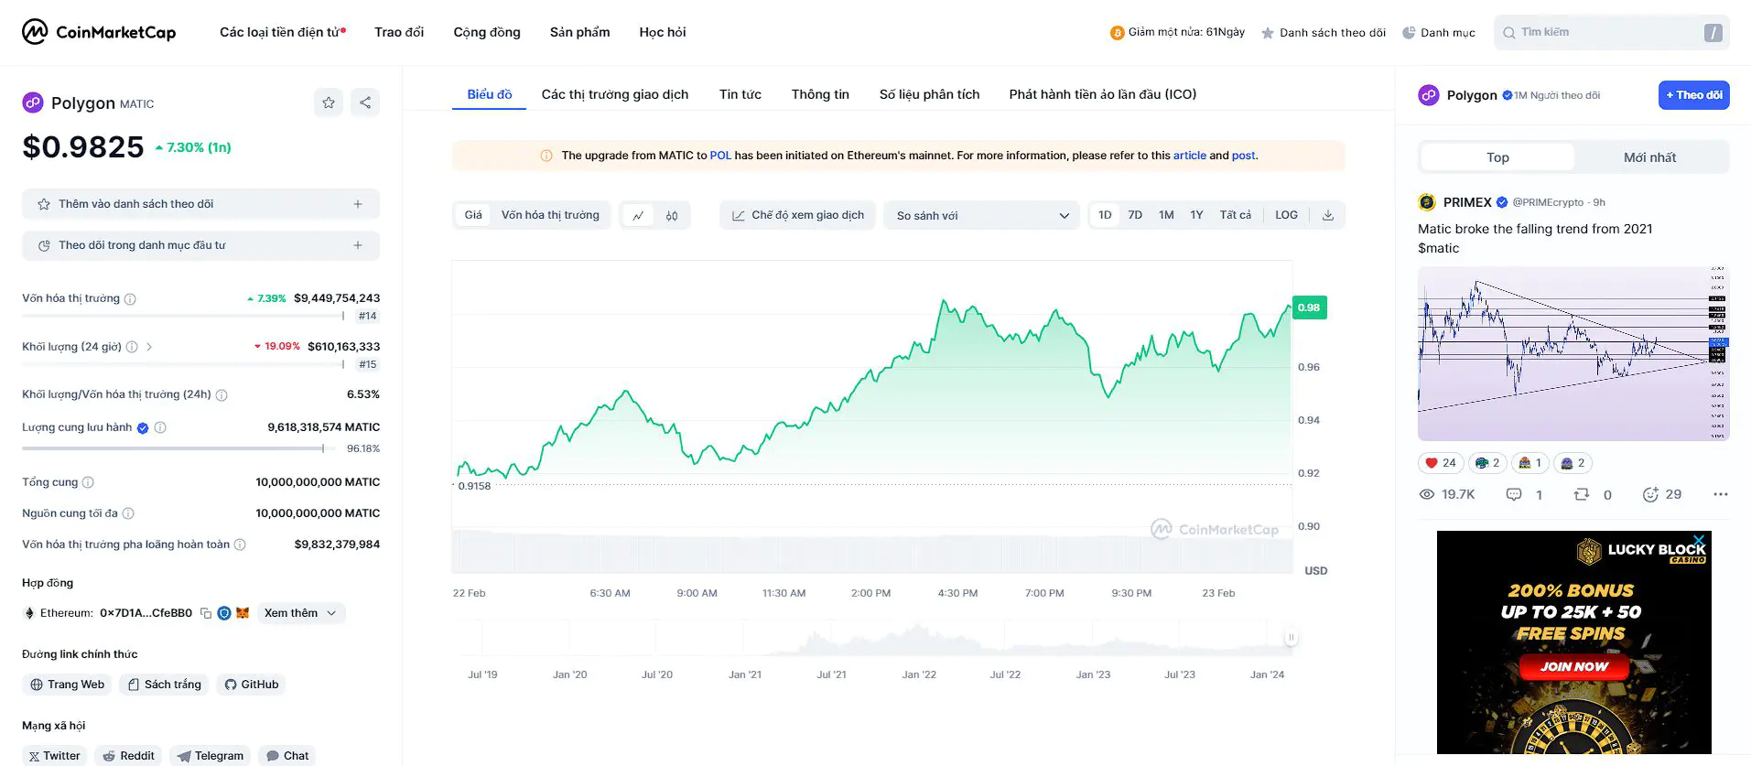Set chart range to Tất cả
The image size is (1751, 766).
tap(1236, 215)
